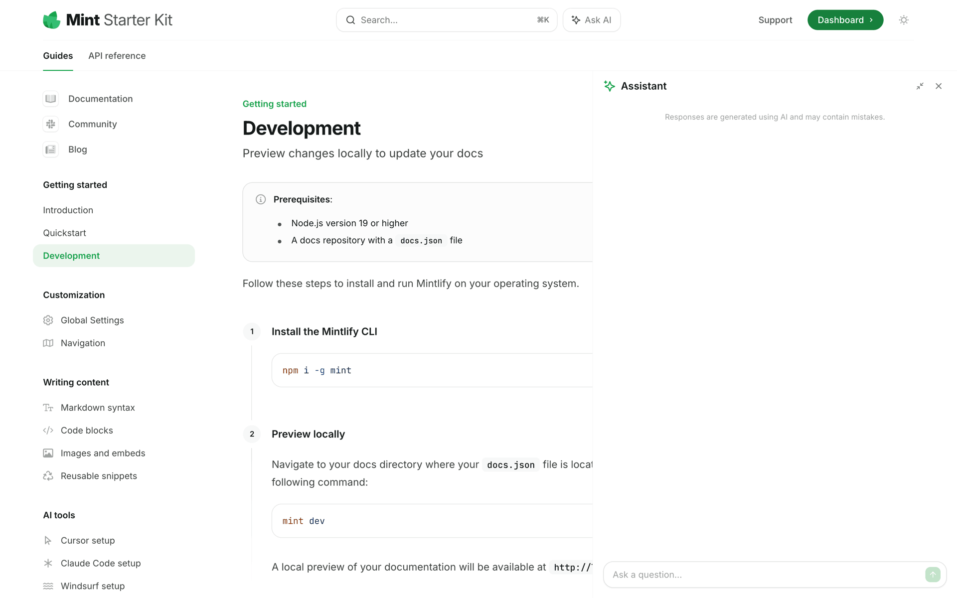The height and width of the screenshot is (598, 957).
Task: Click the send arrow button in Assistant
Action: click(933, 575)
